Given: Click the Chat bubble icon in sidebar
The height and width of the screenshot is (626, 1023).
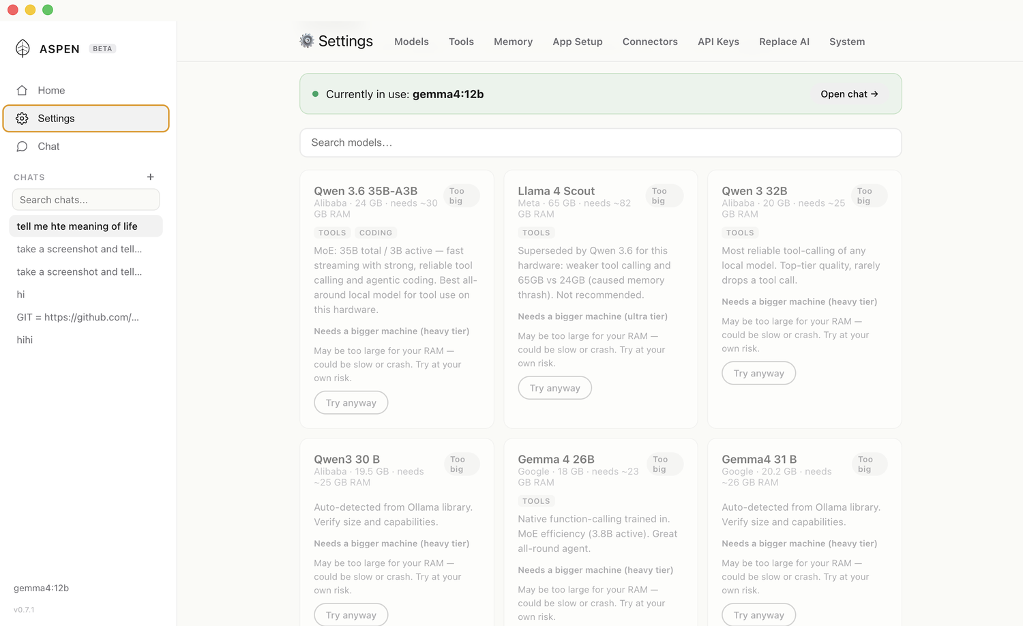Looking at the screenshot, I should point(22,147).
